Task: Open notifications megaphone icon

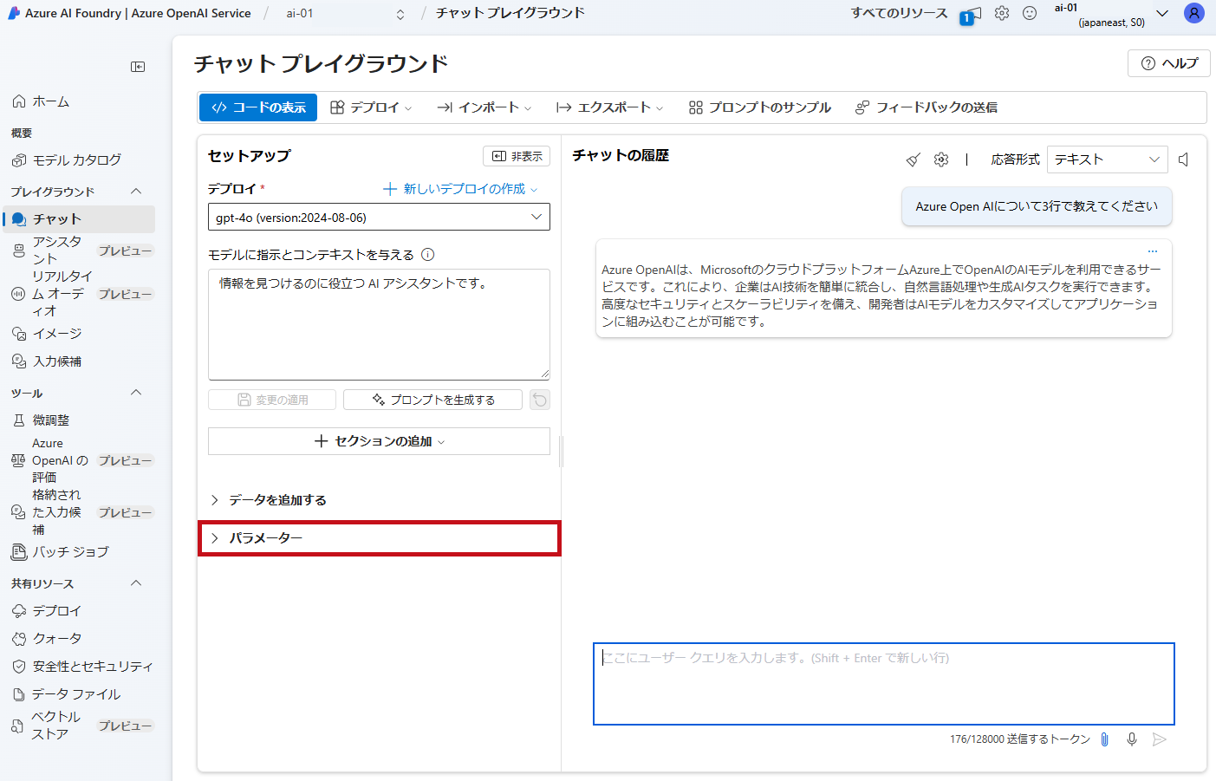Action: [x=972, y=15]
